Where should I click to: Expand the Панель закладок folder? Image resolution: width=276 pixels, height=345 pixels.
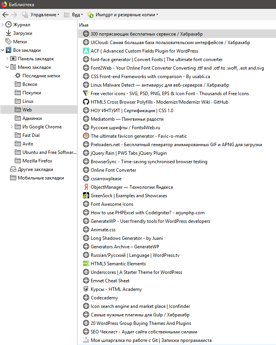tap(7, 59)
